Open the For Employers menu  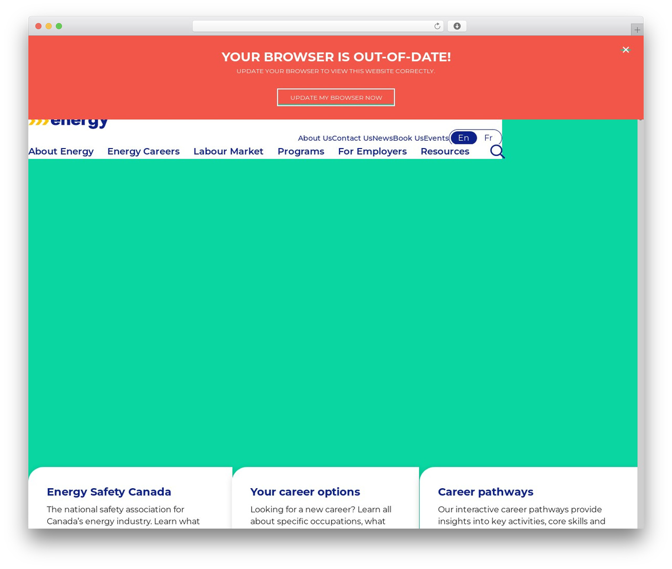click(x=372, y=151)
